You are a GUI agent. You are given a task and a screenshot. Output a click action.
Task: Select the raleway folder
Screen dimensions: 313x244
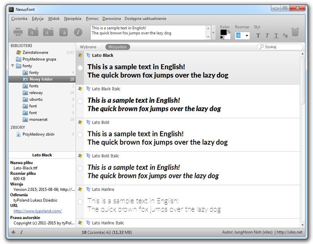click(x=42, y=93)
